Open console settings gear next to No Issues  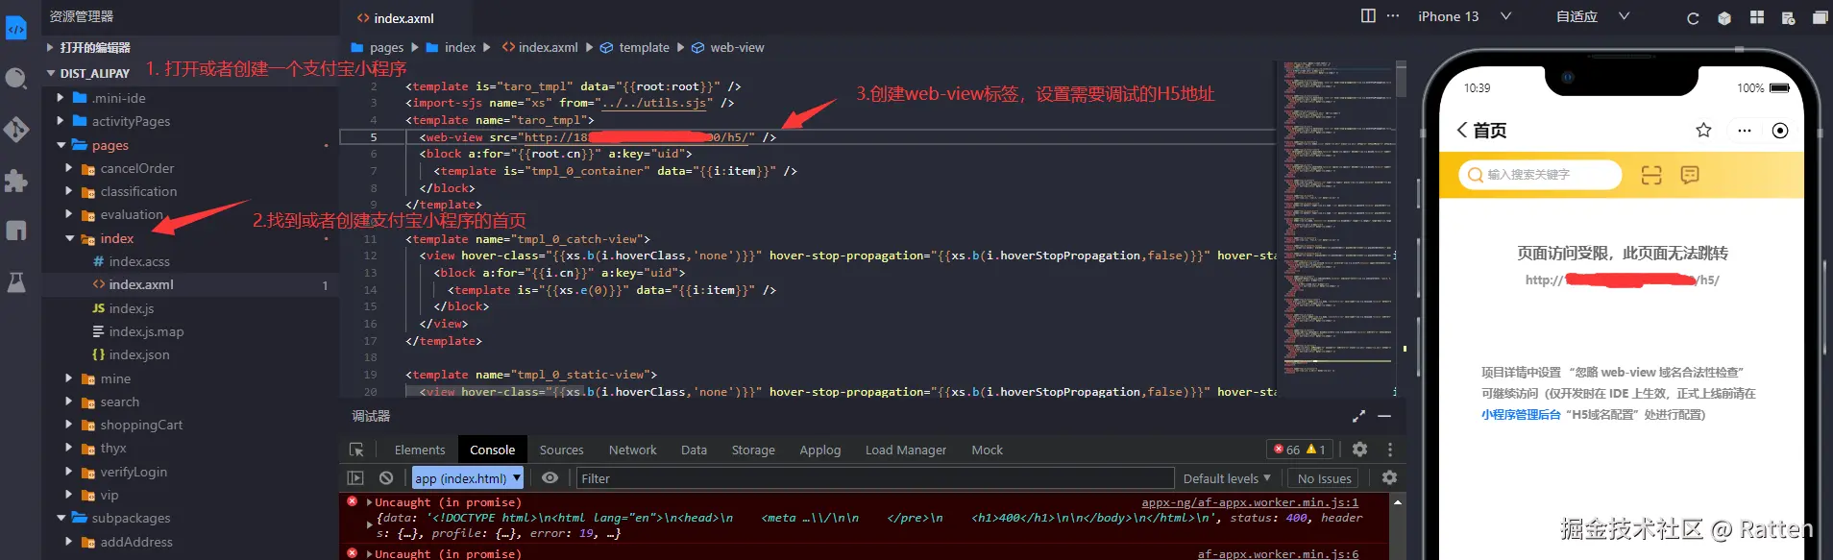[x=1389, y=477]
